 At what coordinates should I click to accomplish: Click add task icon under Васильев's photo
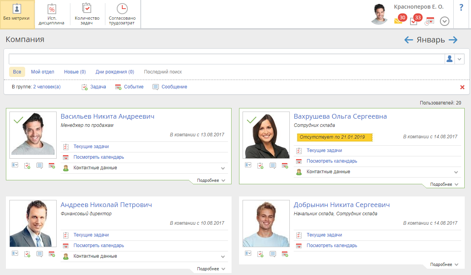click(x=27, y=166)
